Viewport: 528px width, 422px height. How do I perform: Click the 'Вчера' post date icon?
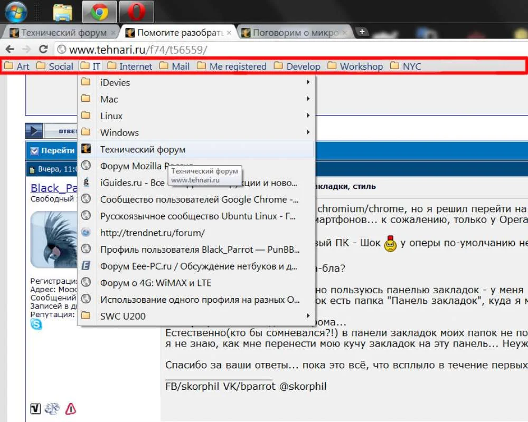click(32, 170)
